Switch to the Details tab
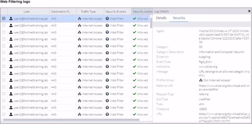This screenshot has height=124, width=252. 161,18
